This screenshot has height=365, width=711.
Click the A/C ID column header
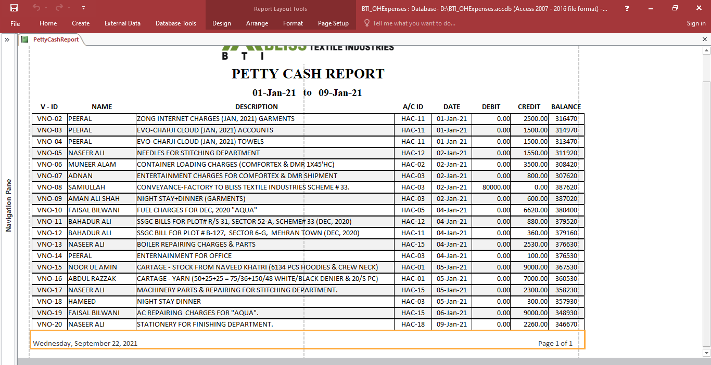pos(413,106)
